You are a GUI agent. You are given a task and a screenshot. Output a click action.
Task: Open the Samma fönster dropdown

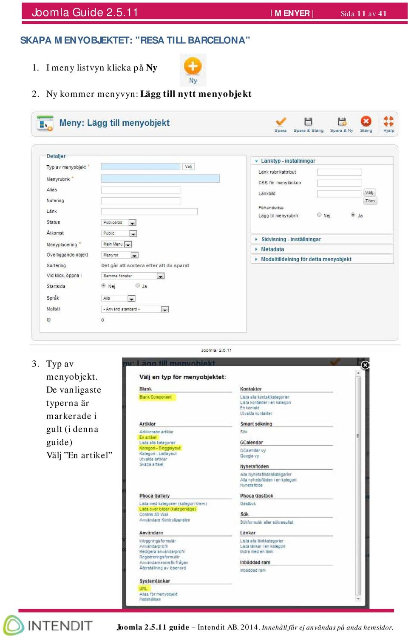click(x=133, y=276)
